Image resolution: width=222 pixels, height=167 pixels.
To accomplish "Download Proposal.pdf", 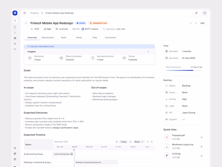I will [x=201, y=137].
